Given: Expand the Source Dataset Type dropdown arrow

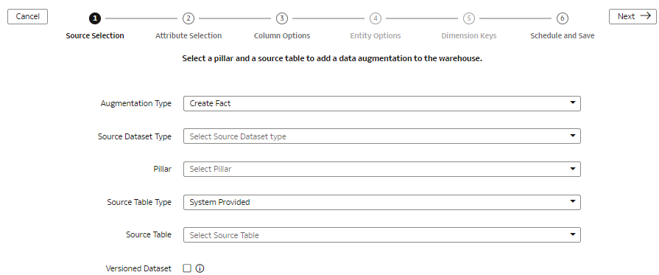Looking at the screenshot, I should (x=572, y=136).
